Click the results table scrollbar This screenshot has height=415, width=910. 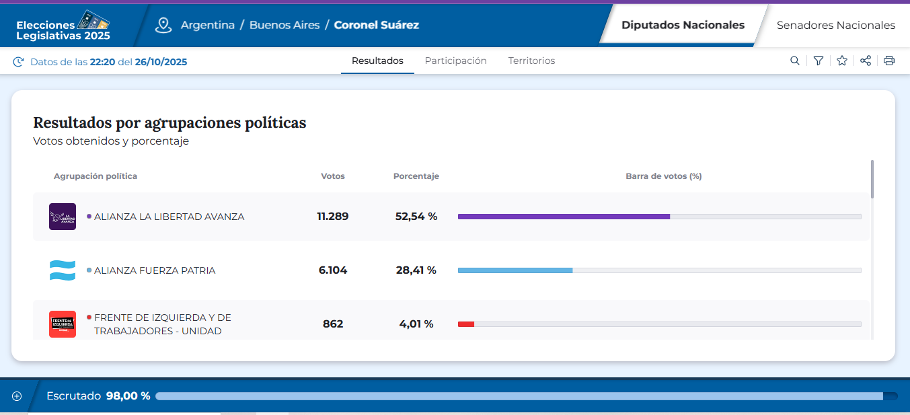coord(872,180)
